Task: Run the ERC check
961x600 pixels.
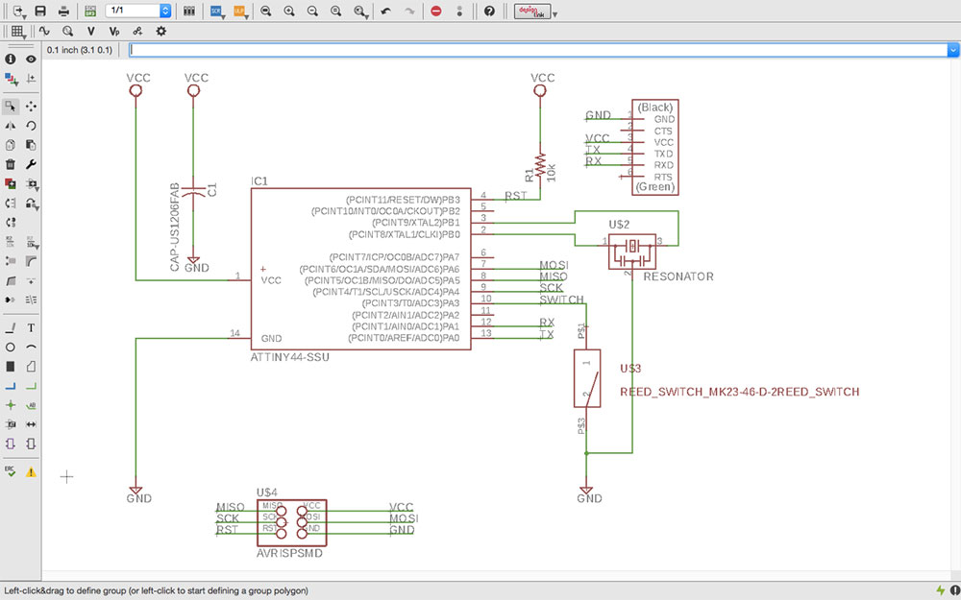Action: 11,471
